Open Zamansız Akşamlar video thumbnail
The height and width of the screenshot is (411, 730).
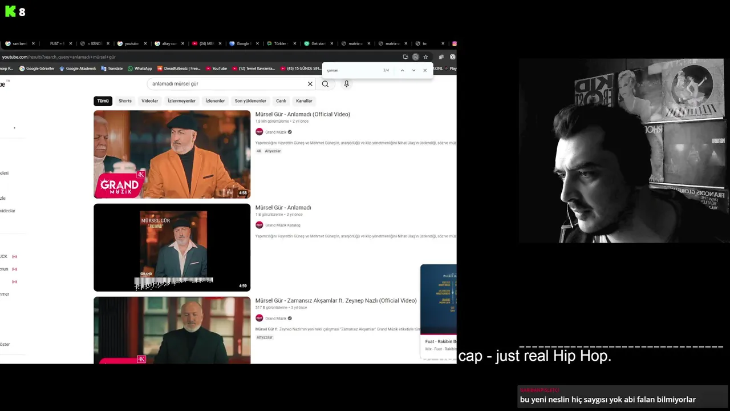coord(172,330)
